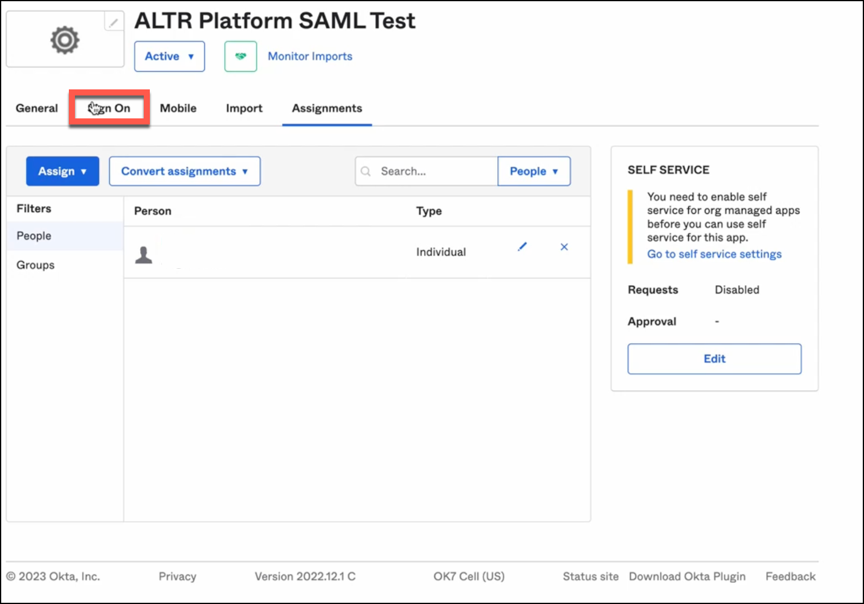Go to the Mobile tab

[178, 108]
